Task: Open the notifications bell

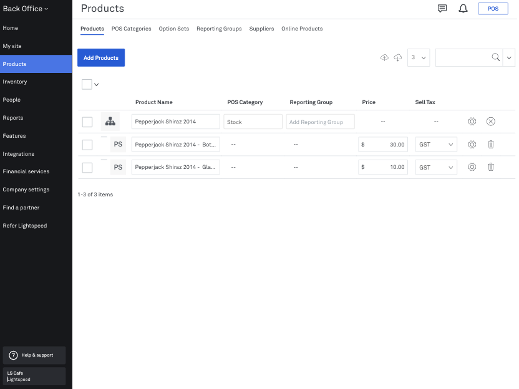Action: [463, 9]
